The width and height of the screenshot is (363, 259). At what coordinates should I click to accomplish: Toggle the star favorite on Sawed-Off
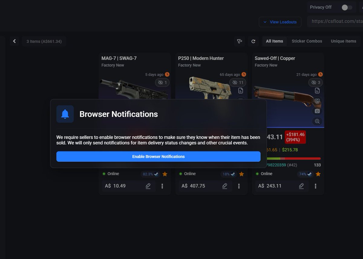pos(318,174)
